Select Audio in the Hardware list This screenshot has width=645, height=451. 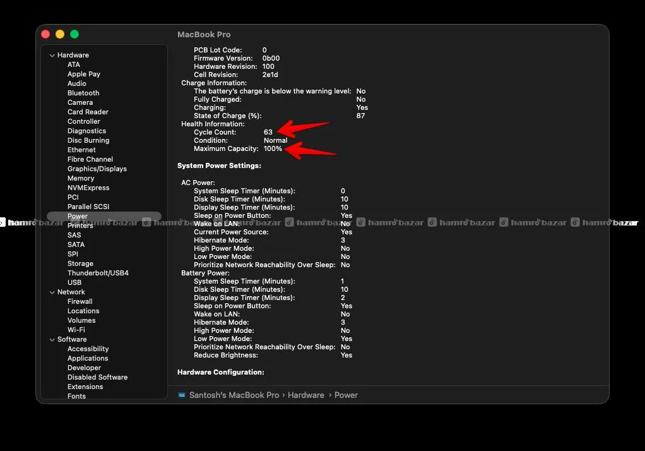click(77, 83)
